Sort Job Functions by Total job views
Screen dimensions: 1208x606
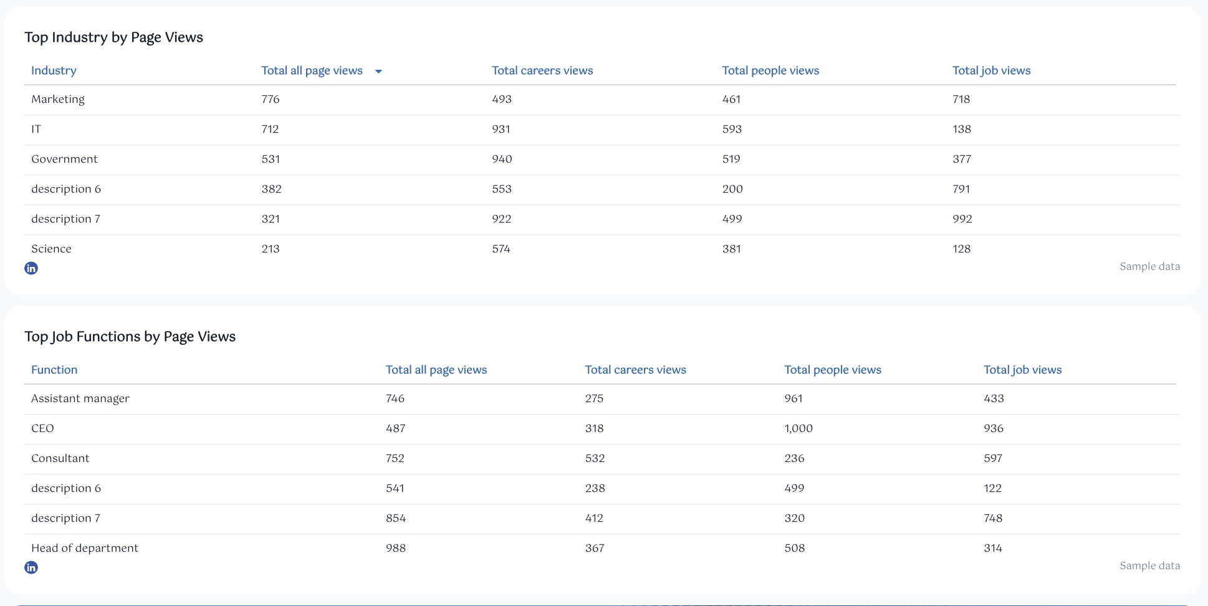pos(1022,369)
